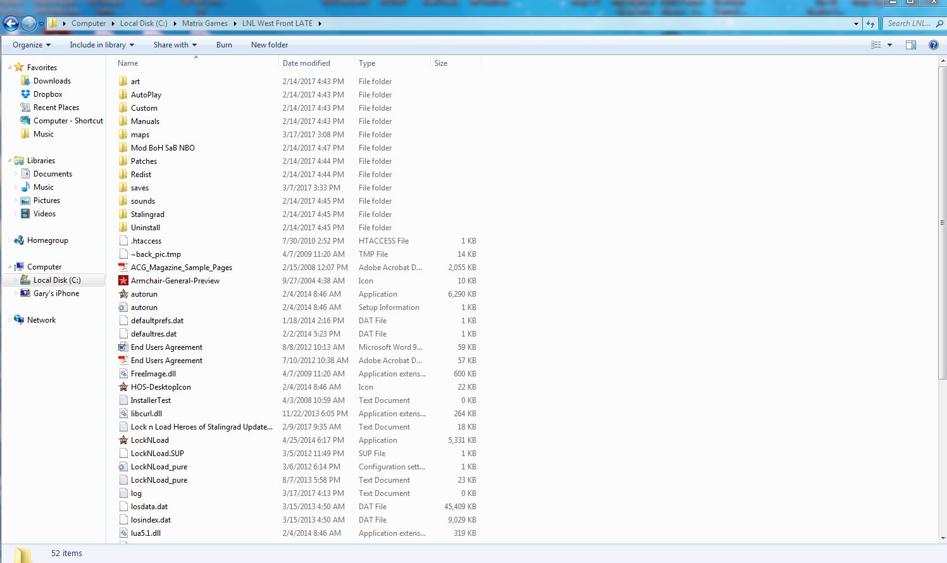Select Videos under Libraries
The height and width of the screenshot is (563, 947).
coord(44,214)
